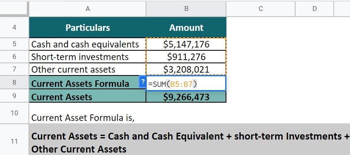Click the blue formula help question-mark icon
Screen dimensions: 350x155
[143, 82]
